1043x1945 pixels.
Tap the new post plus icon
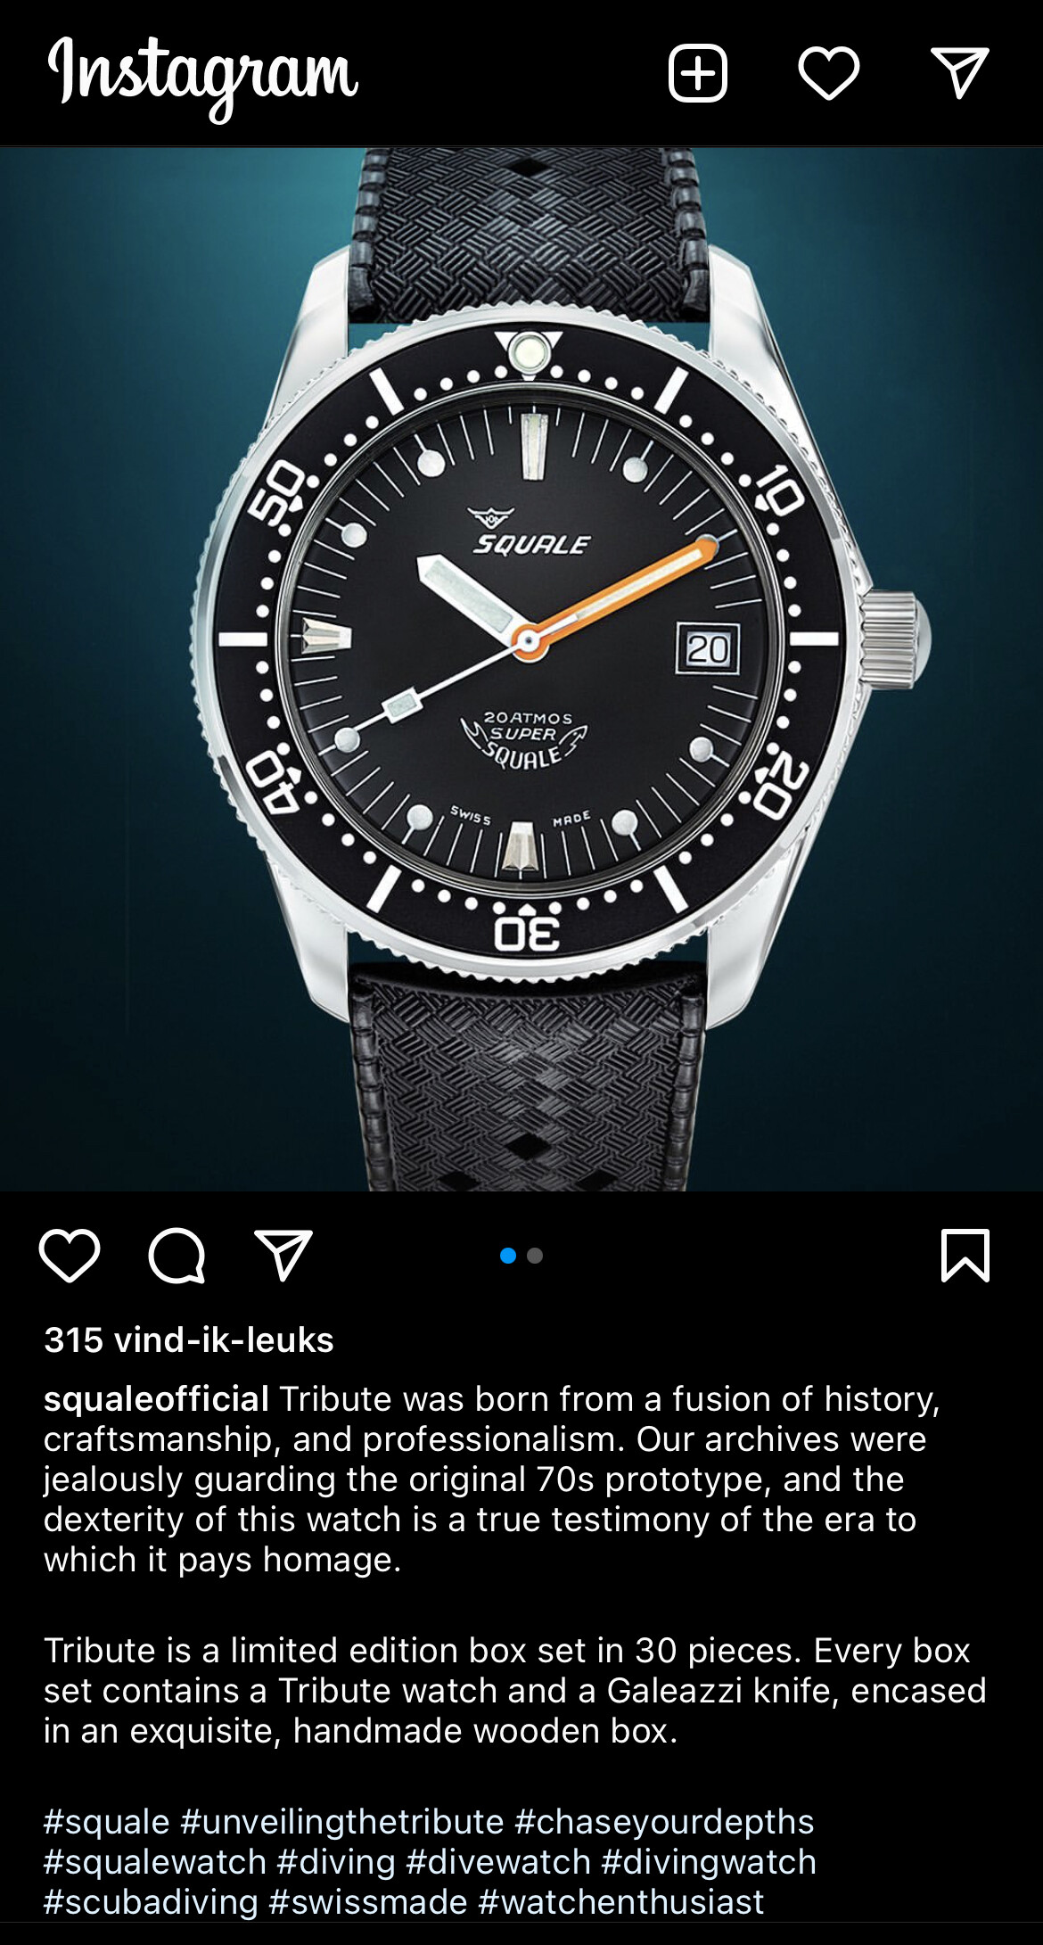tap(698, 72)
